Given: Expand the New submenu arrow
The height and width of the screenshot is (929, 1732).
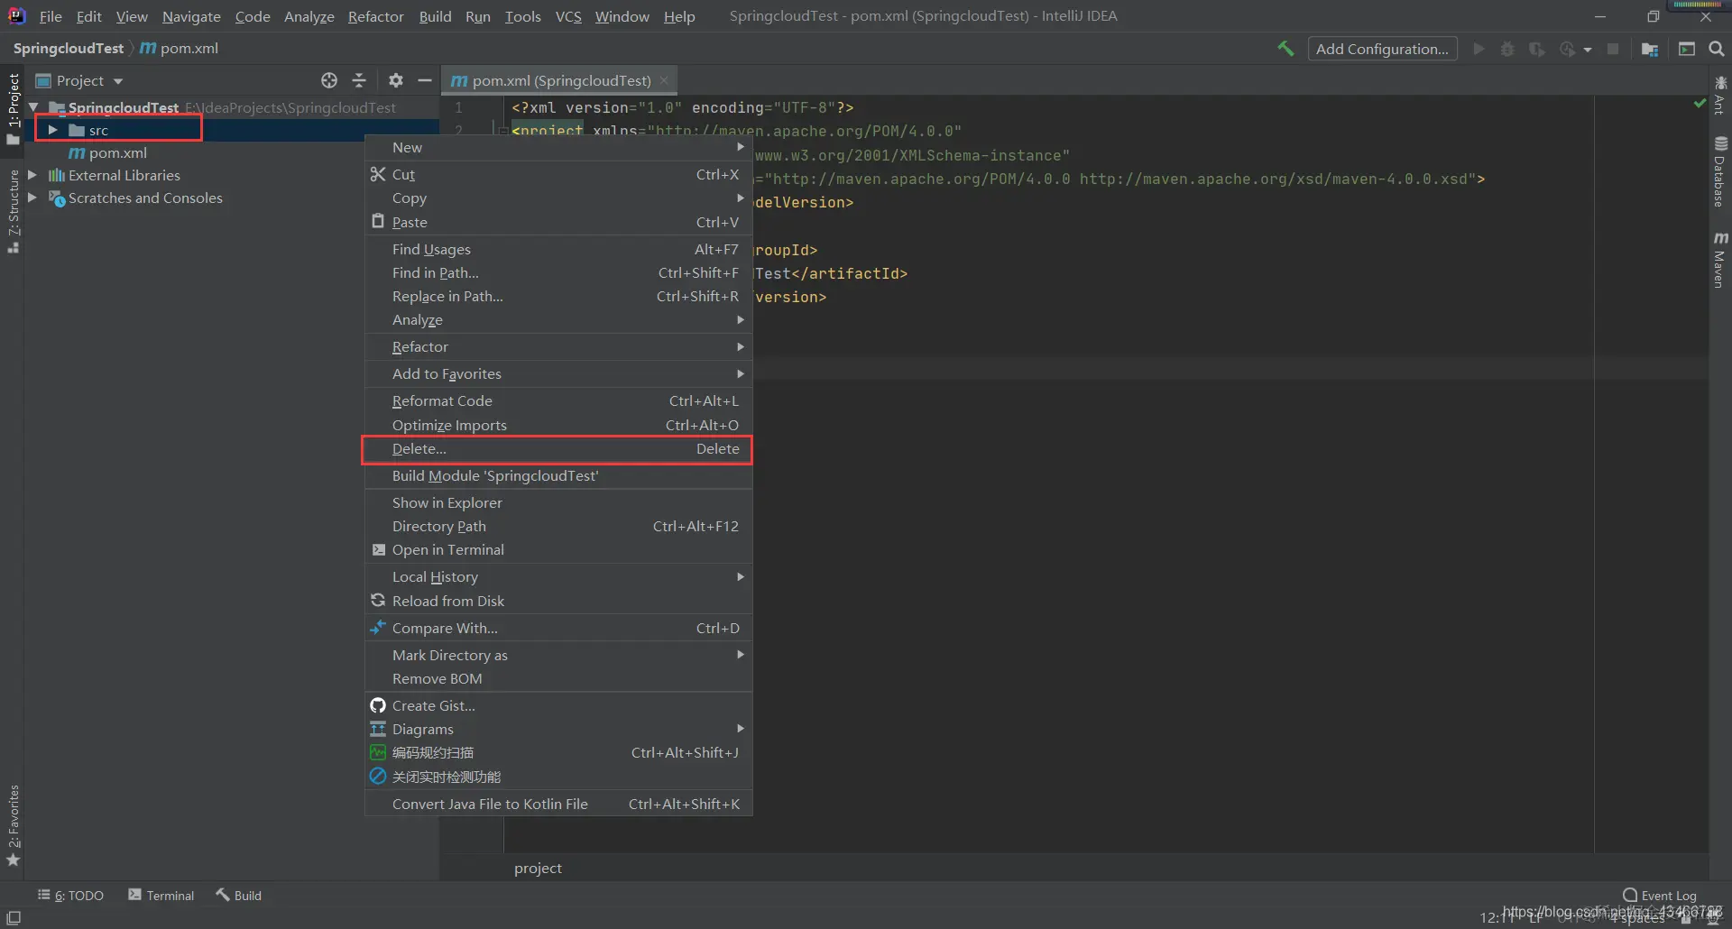Looking at the screenshot, I should [741, 147].
